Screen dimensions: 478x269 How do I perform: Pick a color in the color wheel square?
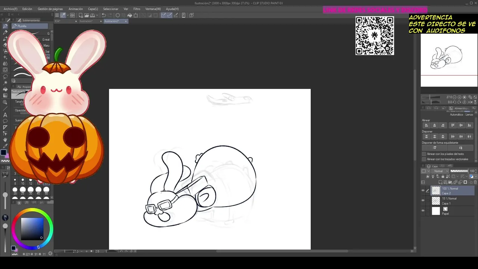pyautogui.click(x=32, y=228)
